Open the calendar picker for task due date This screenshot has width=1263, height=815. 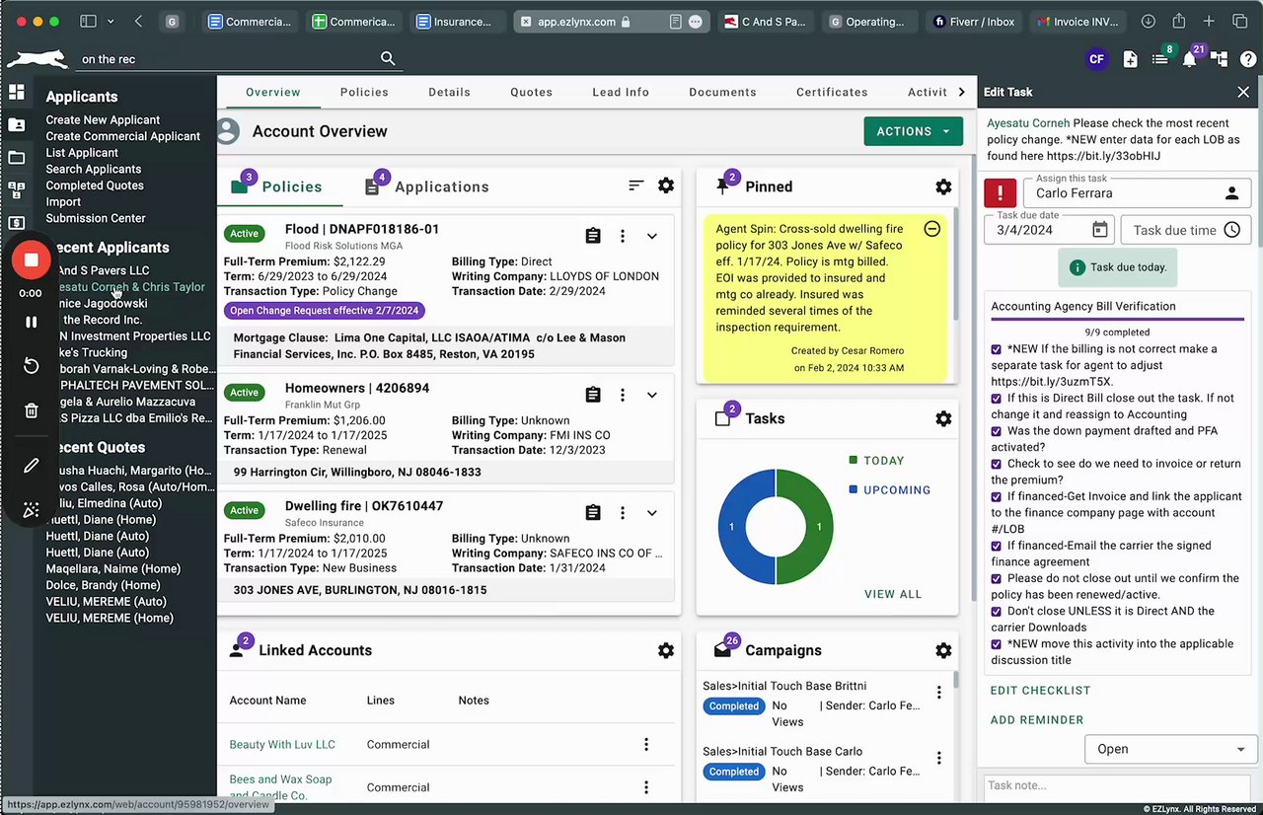tap(1099, 230)
